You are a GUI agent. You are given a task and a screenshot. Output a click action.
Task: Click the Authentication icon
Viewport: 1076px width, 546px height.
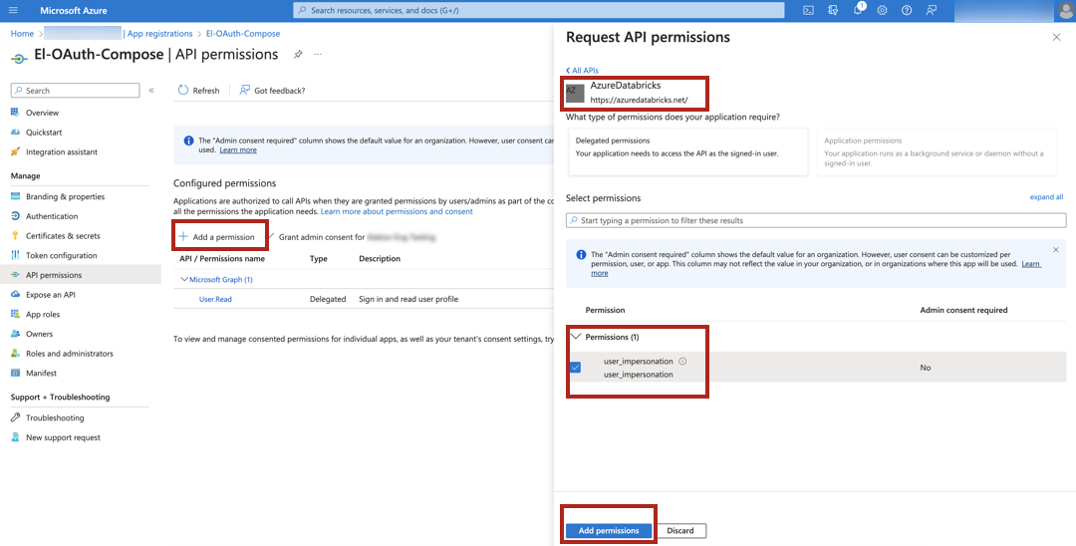pyautogui.click(x=15, y=215)
